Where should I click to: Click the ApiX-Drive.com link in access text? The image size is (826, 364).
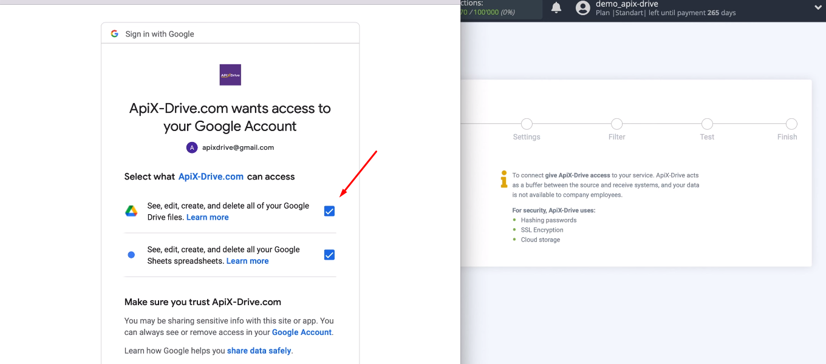pyautogui.click(x=211, y=176)
